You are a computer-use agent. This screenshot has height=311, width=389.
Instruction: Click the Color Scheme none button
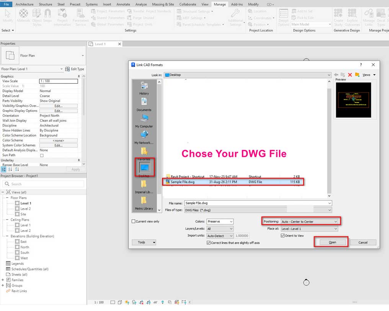coord(59,140)
